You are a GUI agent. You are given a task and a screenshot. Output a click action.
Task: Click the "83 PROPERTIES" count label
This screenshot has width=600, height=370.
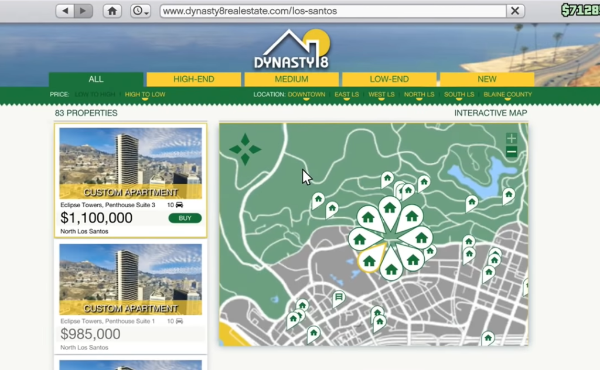click(x=86, y=113)
